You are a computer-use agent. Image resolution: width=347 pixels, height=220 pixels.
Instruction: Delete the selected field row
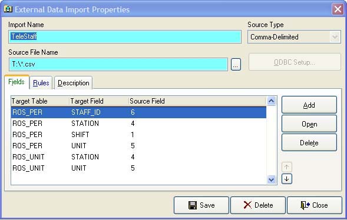click(x=309, y=143)
